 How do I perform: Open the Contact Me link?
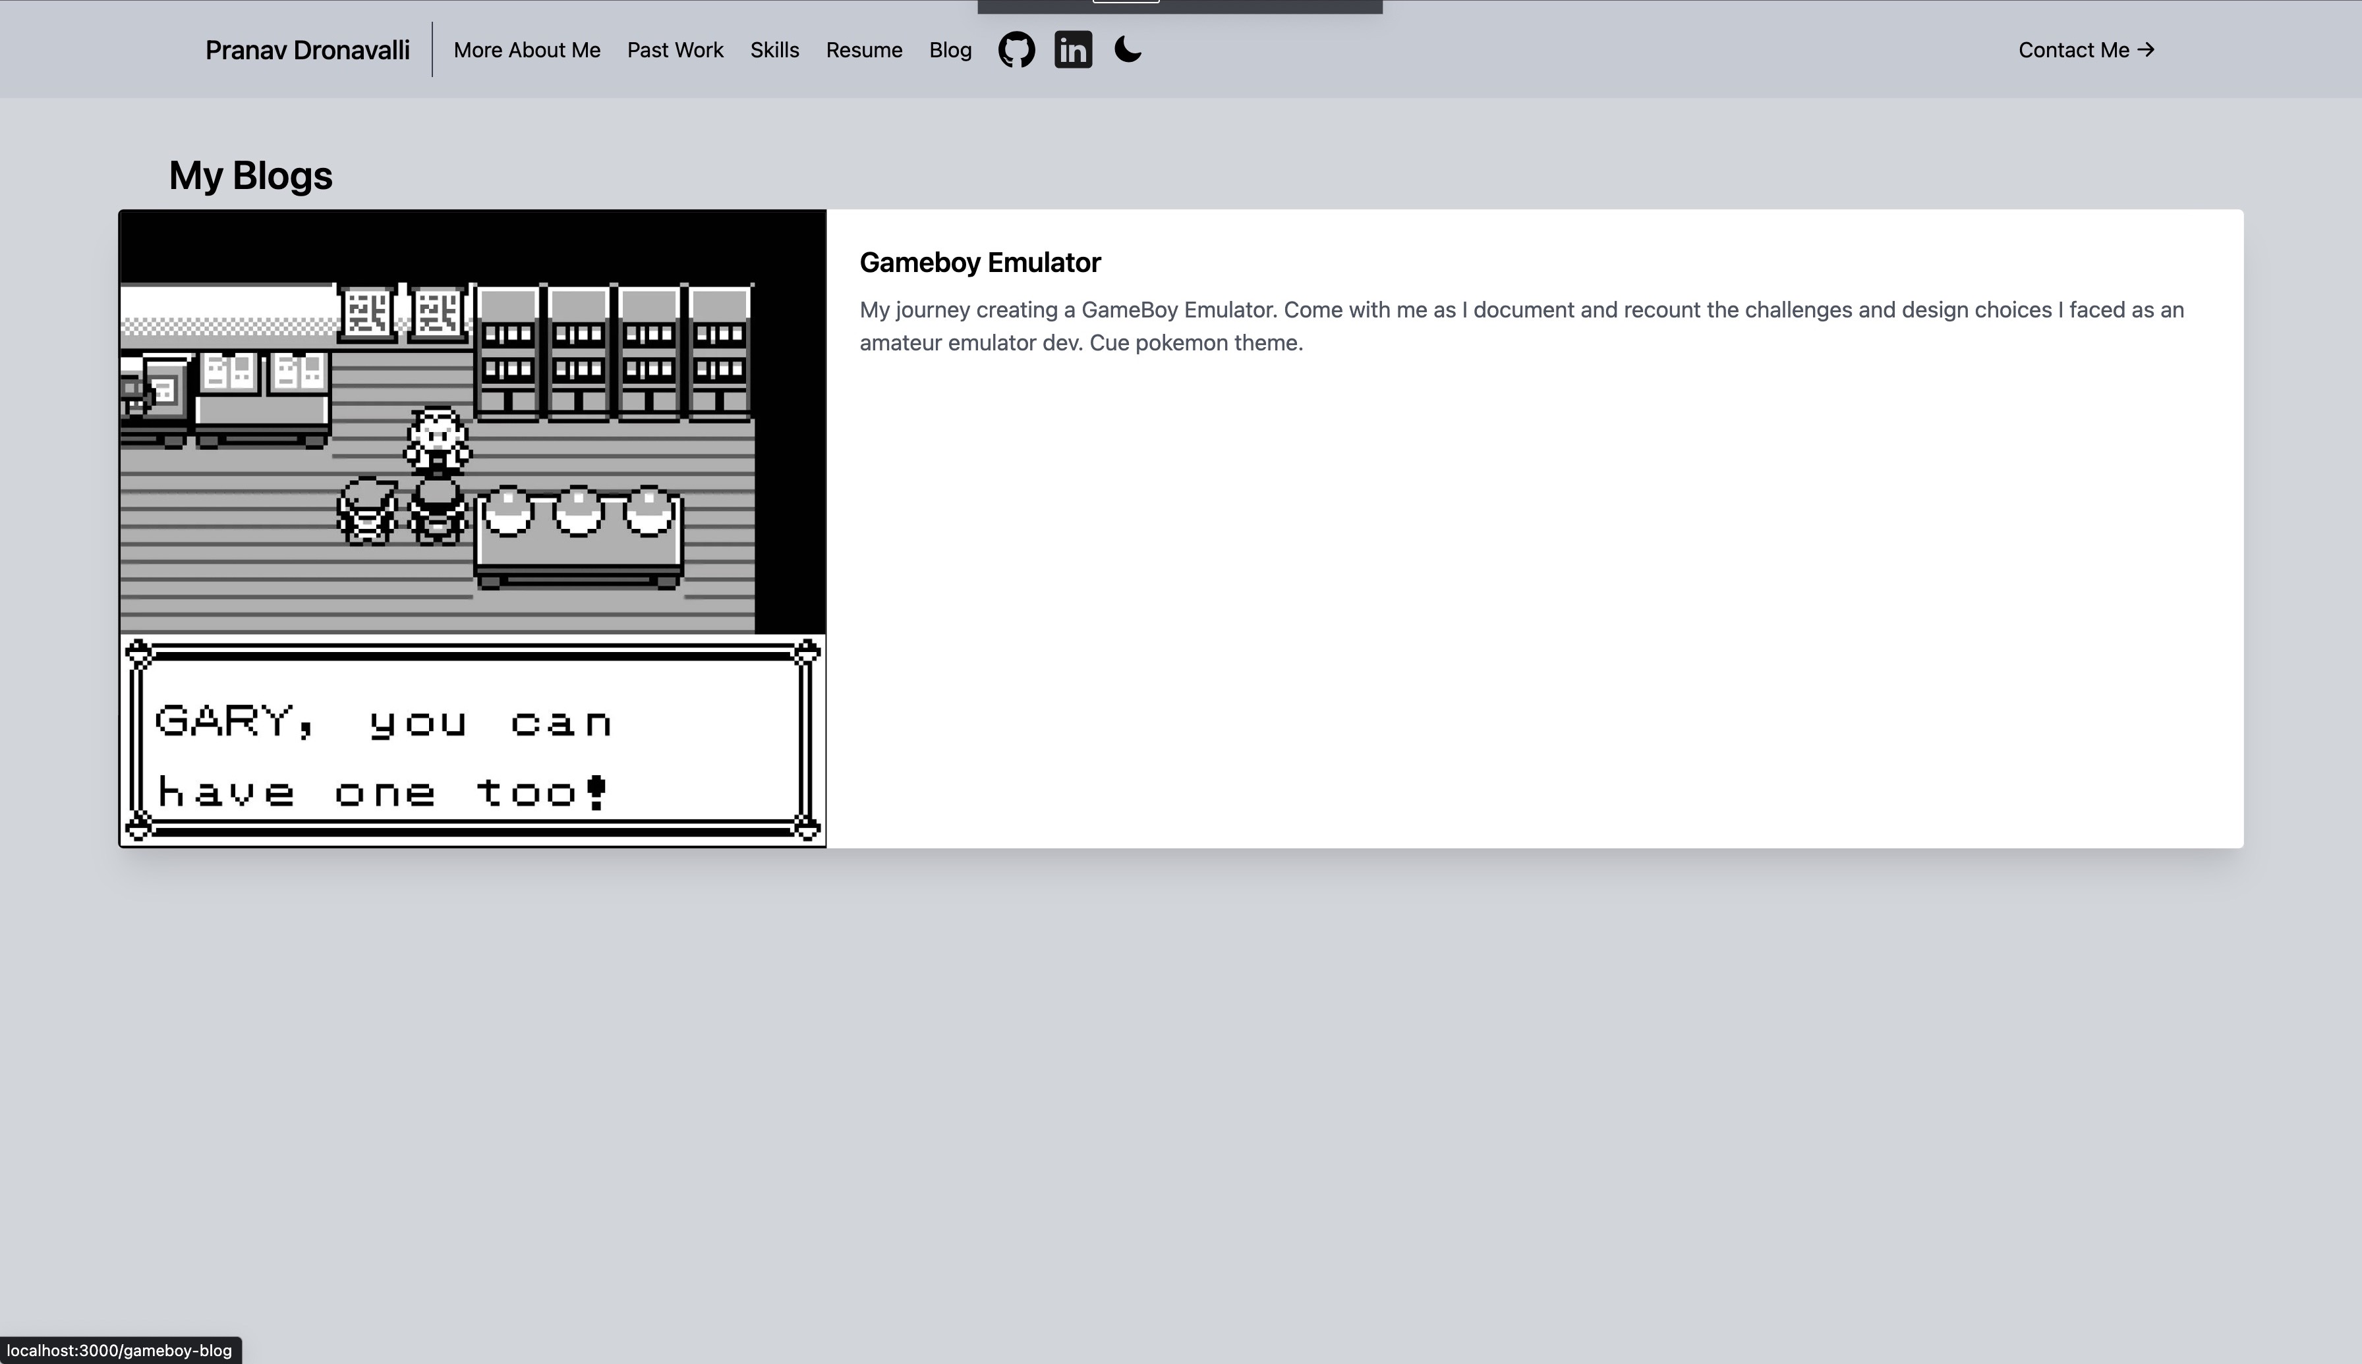point(2087,49)
